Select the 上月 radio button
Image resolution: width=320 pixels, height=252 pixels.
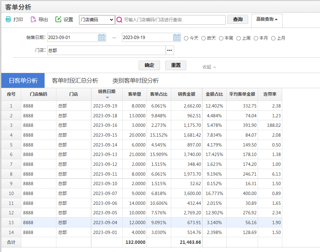pyautogui.click(x=273, y=38)
